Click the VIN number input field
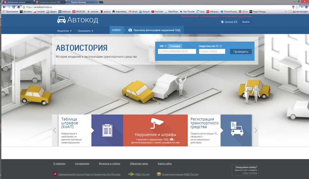This screenshot has width=309, height=179. point(177,52)
